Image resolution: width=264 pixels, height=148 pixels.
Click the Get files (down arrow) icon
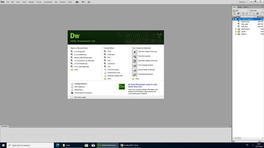pyautogui.click(x=243, y=14)
